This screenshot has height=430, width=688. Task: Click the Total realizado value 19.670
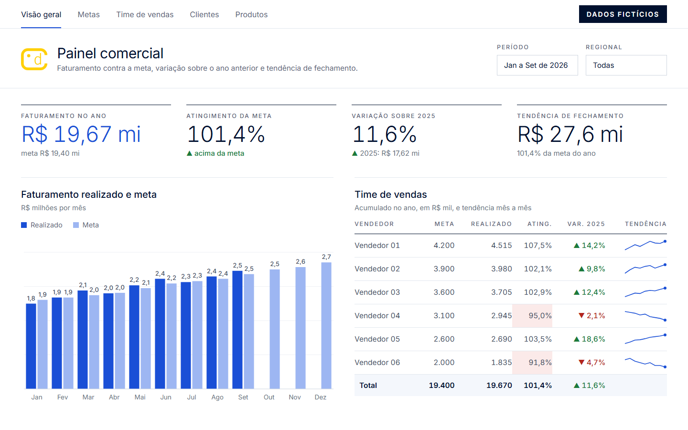tap(499, 386)
